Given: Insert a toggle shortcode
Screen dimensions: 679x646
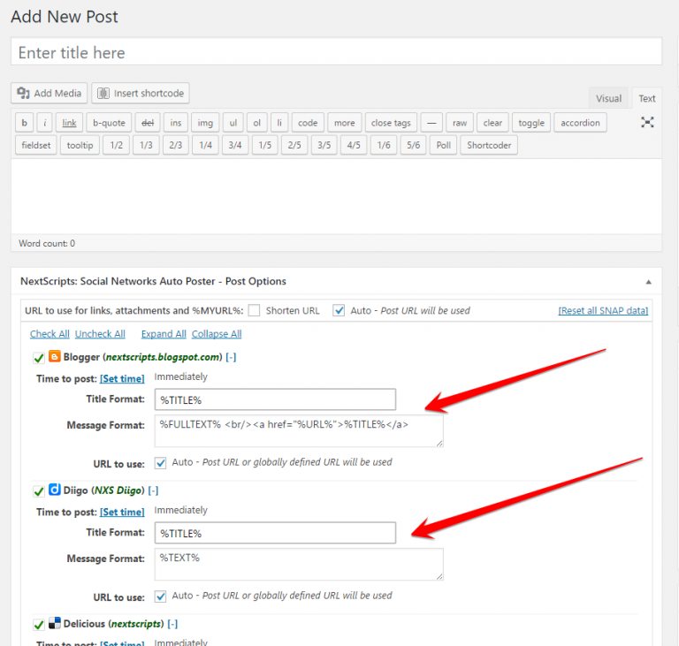Looking at the screenshot, I should pos(531,123).
